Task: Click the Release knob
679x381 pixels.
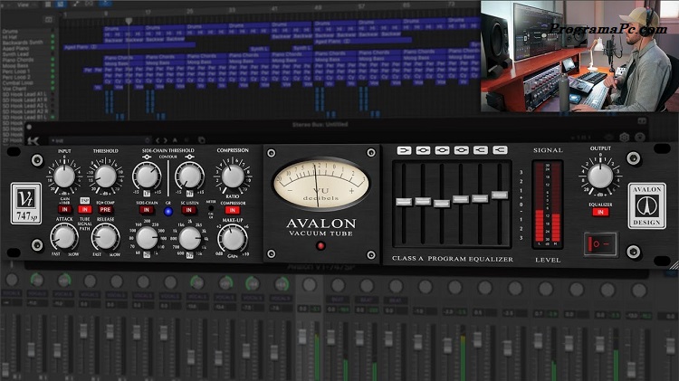Action: 106,237
